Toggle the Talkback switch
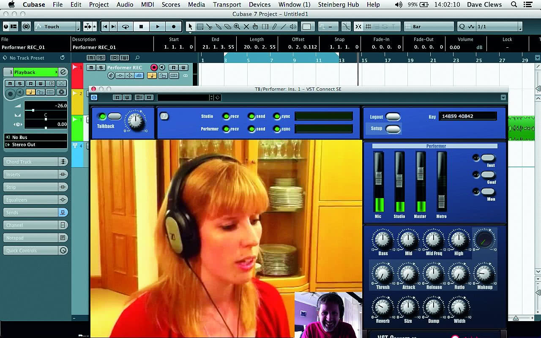 click(115, 116)
